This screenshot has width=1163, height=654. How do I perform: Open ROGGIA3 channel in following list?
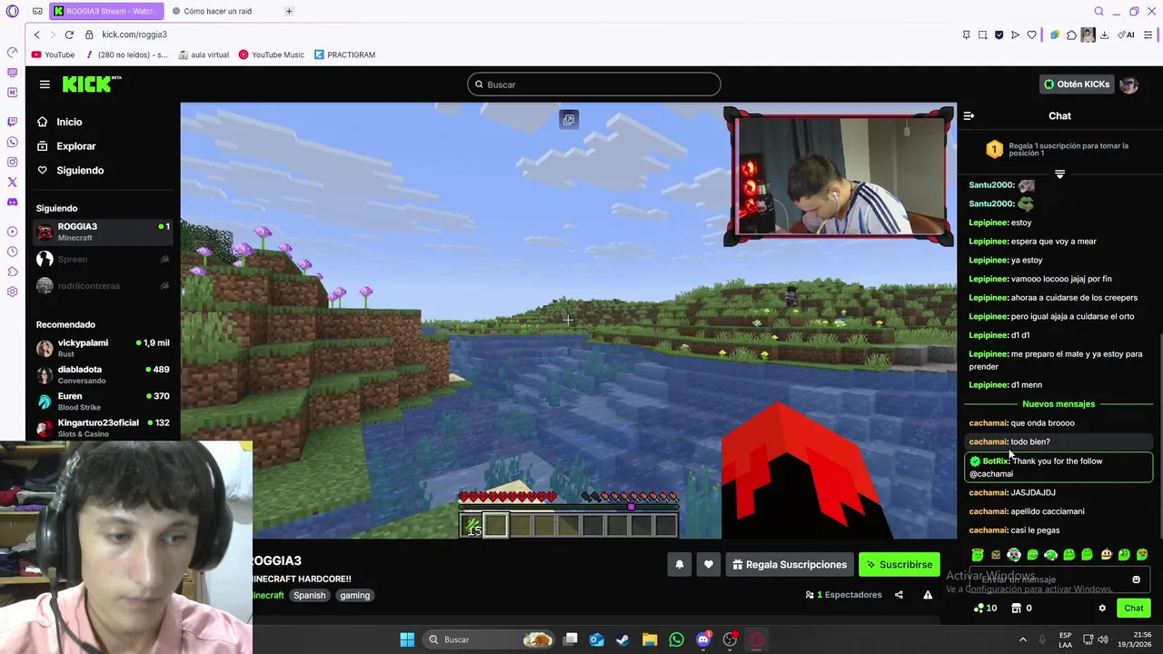click(103, 233)
